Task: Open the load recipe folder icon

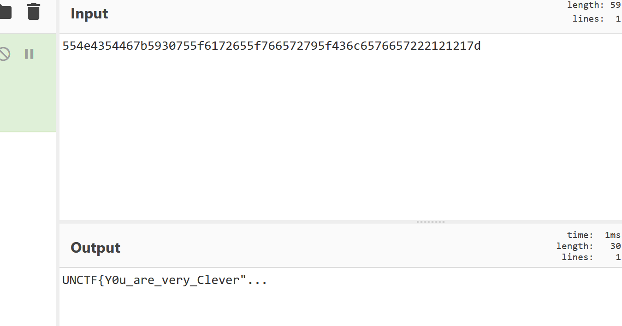Action: pyautogui.click(x=5, y=12)
